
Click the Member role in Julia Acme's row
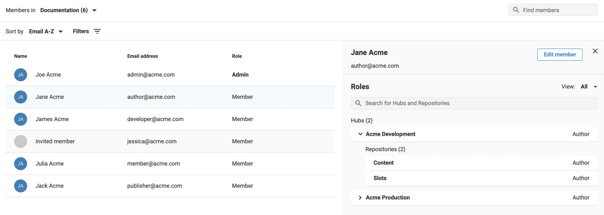(243, 164)
